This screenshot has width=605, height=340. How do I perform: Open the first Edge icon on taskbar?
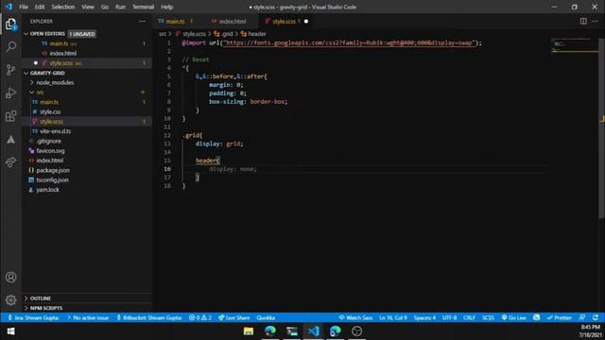[x=270, y=331]
